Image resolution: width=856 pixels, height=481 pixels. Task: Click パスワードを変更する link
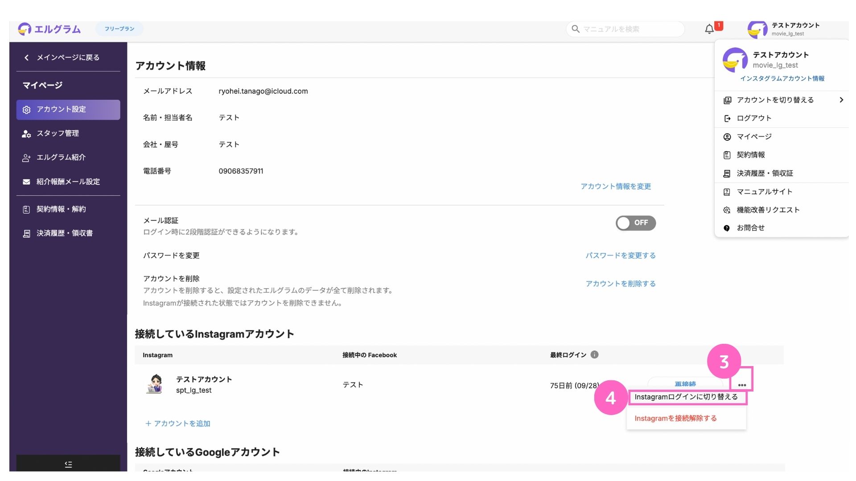tap(620, 255)
